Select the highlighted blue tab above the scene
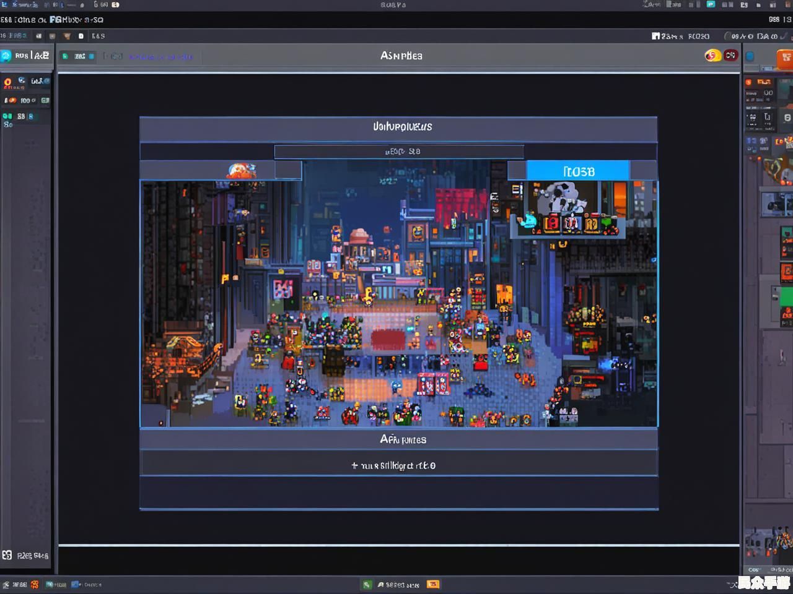Viewport: 793px width, 594px height. coord(578,171)
